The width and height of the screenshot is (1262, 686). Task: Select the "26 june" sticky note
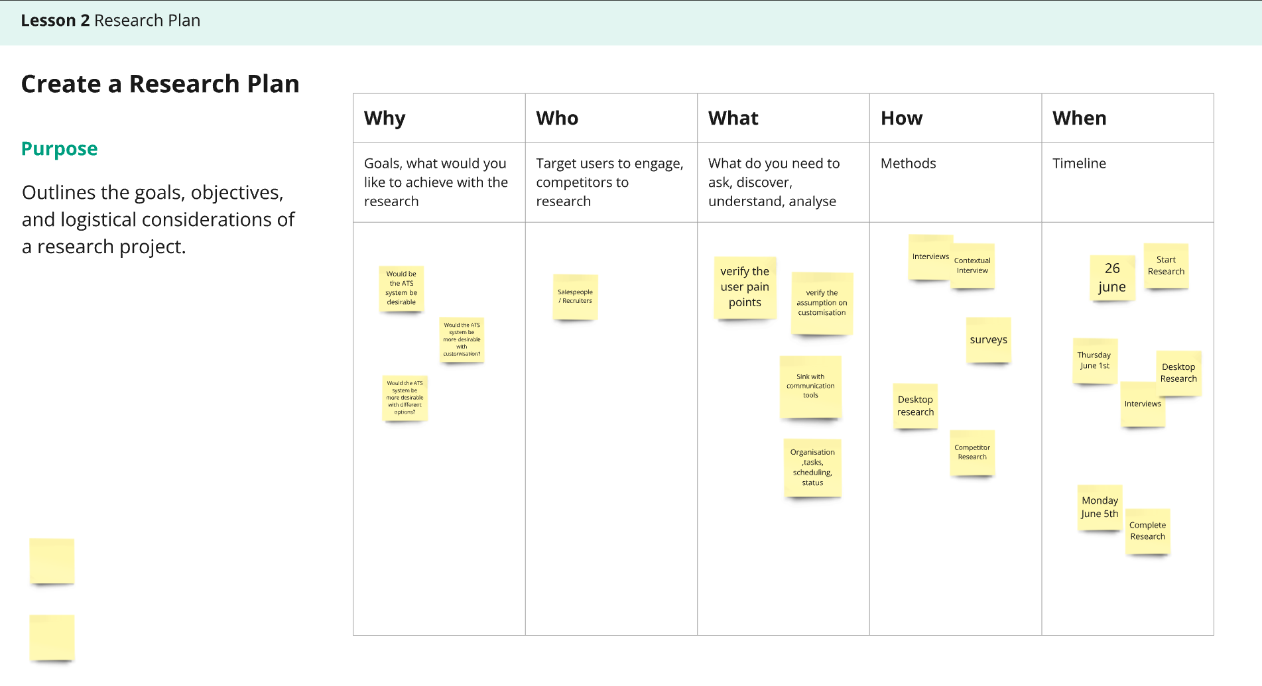pyautogui.click(x=1112, y=278)
